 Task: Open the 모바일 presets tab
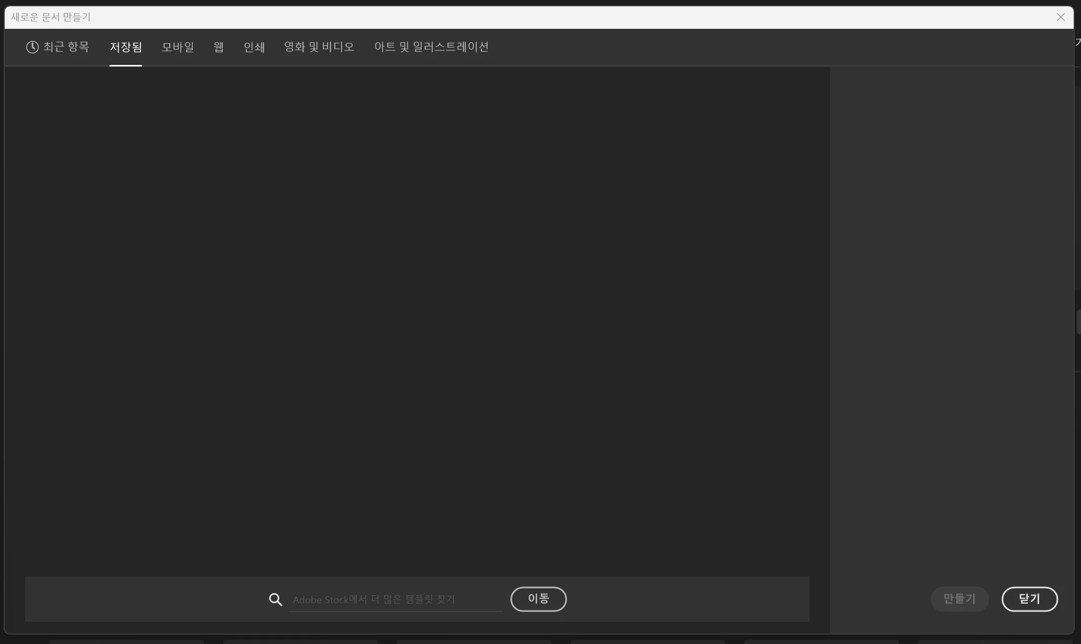coord(178,47)
